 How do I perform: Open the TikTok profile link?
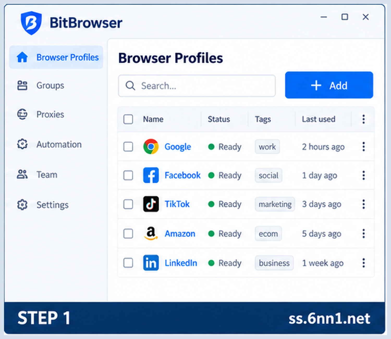point(177,204)
